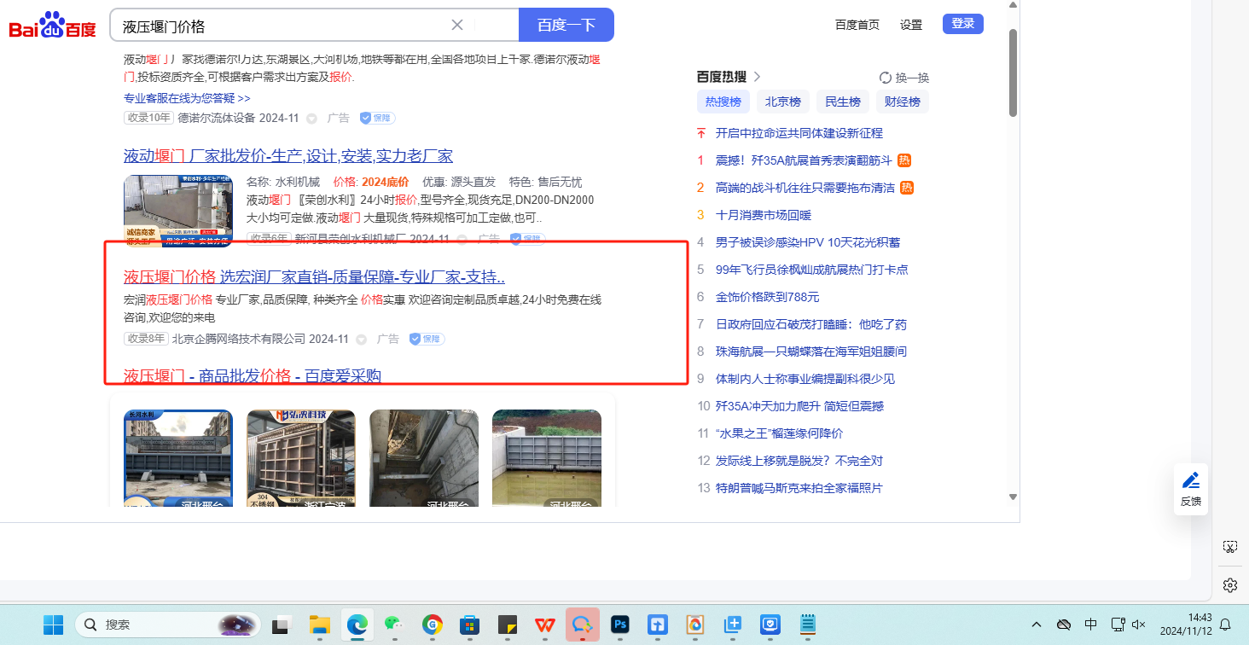This screenshot has height=645, width=1249.
Task: Open the 液压堰门价格 选宏润厂家直销 result link
Action: coord(314,276)
